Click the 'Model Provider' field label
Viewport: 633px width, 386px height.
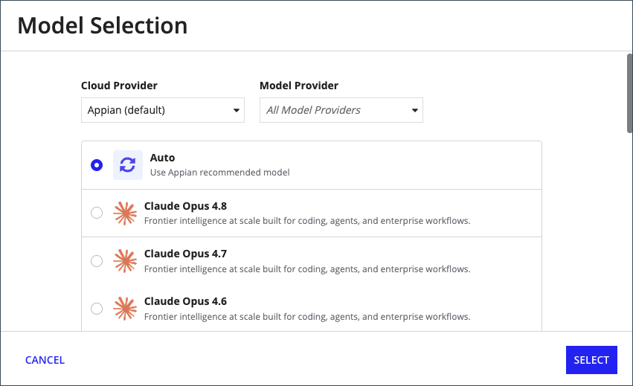click(299, 86)
